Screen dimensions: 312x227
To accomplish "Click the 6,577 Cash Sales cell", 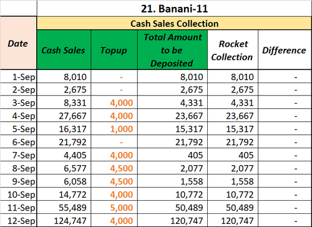I will 64,168.
